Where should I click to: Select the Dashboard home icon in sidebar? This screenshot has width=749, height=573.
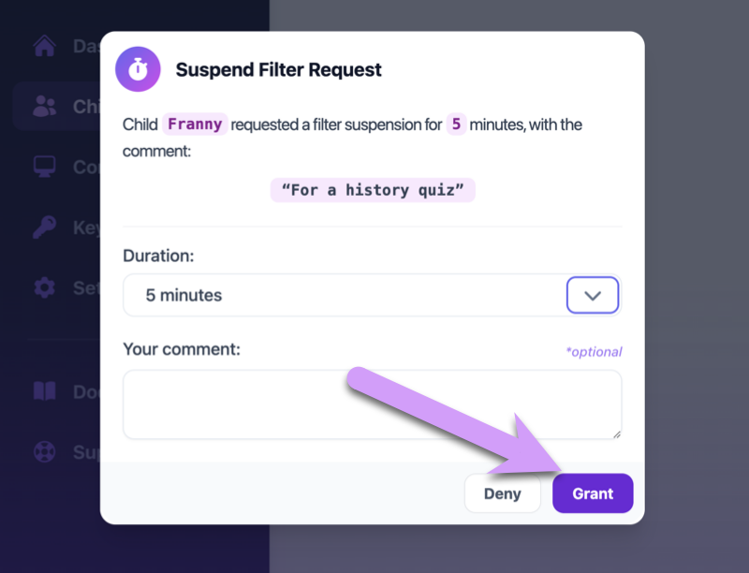tap(44, 45)
